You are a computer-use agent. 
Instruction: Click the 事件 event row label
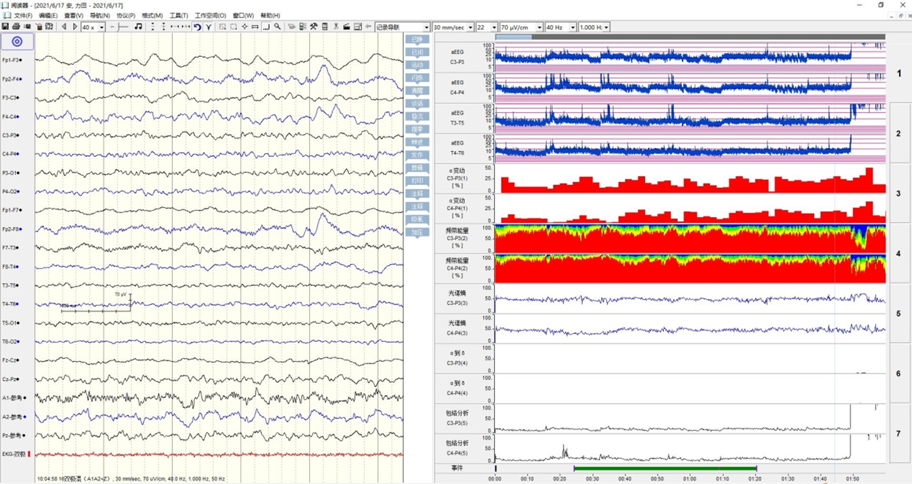coord(458,468)
